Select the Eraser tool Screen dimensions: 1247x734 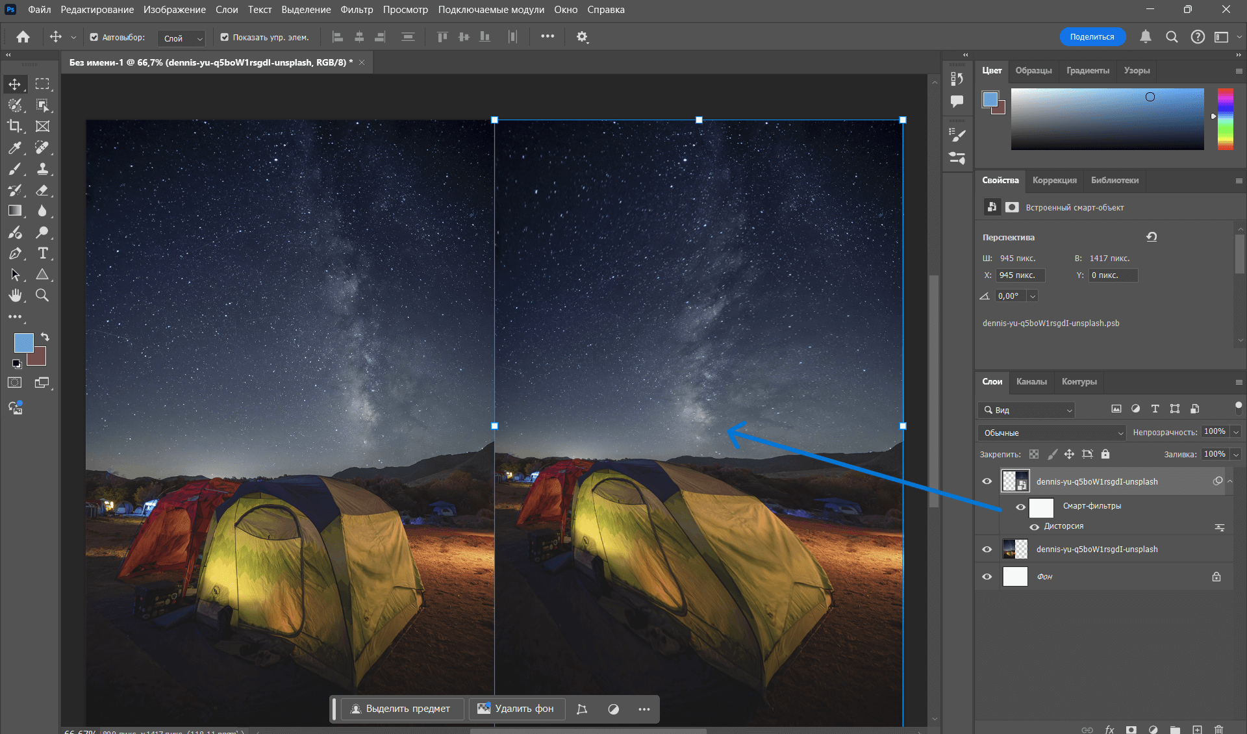[x=42, y=190]
